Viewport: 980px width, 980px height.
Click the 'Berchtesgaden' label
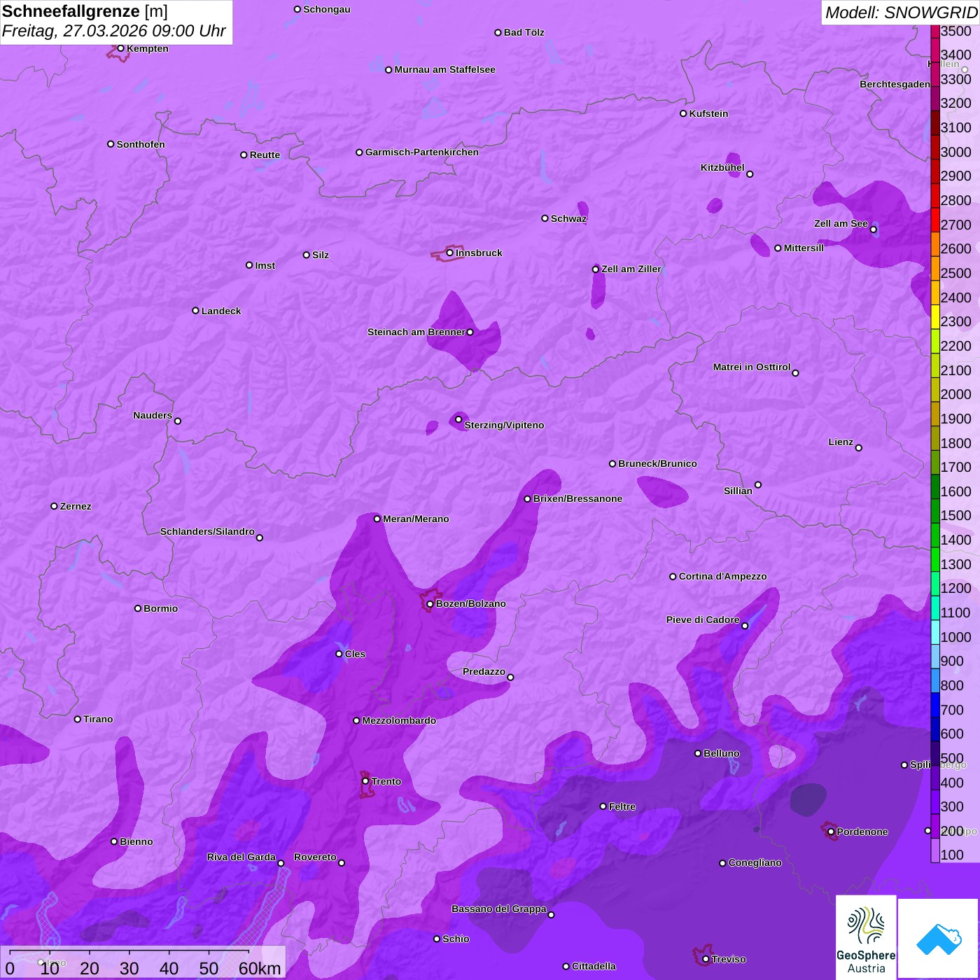895,84
